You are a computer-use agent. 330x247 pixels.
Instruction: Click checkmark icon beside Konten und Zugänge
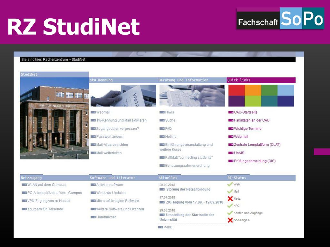[x=230, y=213]
